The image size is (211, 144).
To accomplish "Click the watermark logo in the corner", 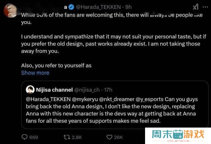I will [x=178, y=135].
